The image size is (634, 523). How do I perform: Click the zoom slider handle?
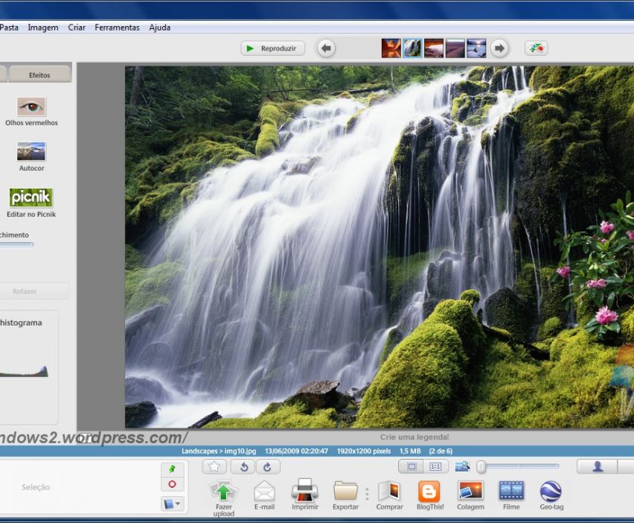(x=481, y=466)
